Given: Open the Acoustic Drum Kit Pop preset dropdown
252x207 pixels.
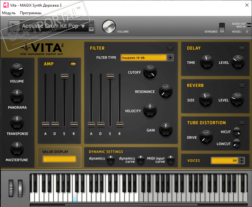Looking at the screenshot, I should click(83, 26).
